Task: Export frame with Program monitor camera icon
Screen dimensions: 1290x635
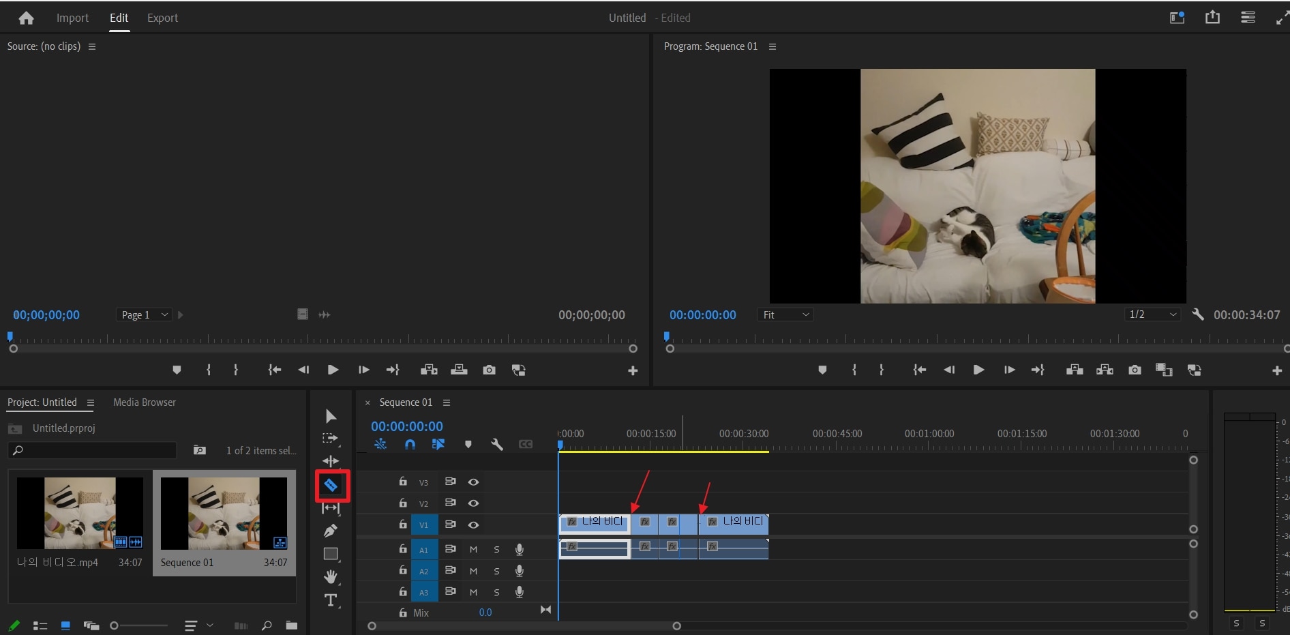Action: (x=1135, y=370)
